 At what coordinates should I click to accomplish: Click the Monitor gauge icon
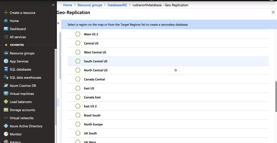point(6,134)
